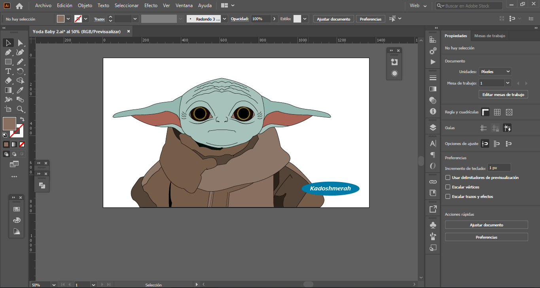
Task: Open the arrange documents dropdown in top bar
Action: point(227,6)
